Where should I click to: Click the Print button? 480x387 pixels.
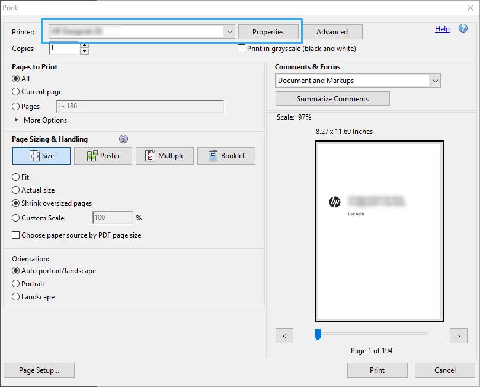tap(377, 370)
